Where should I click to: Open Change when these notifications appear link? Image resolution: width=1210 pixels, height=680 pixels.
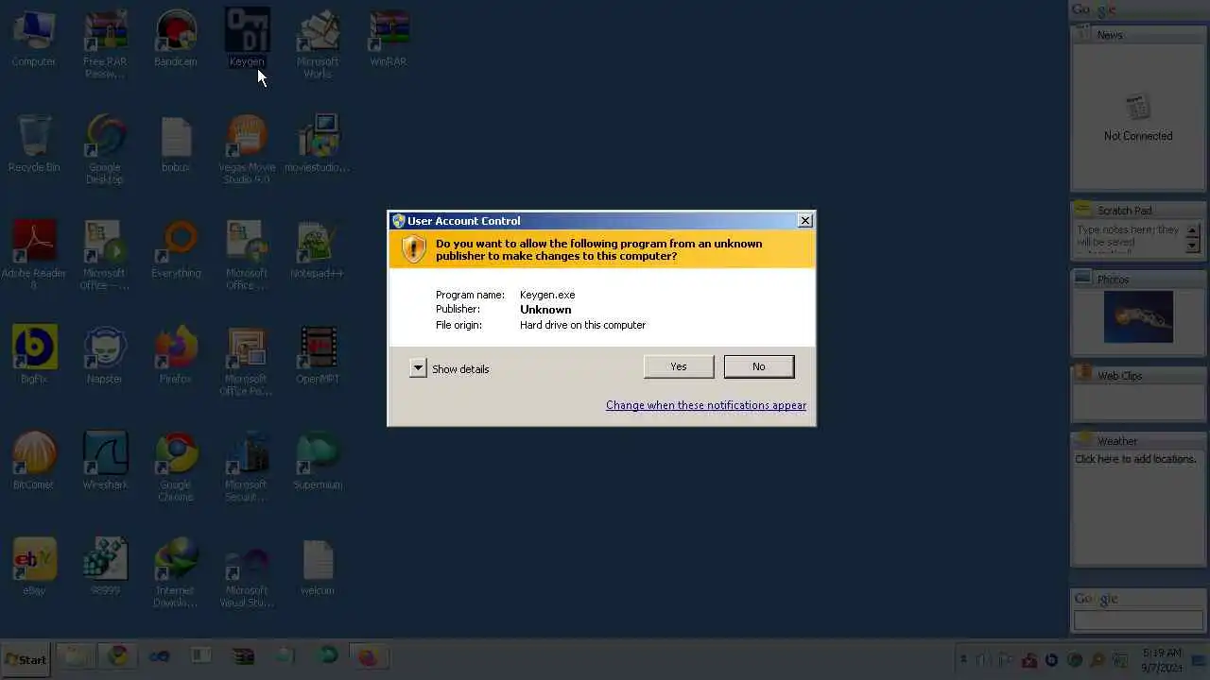pyautogui.click(x=706, y=405)
